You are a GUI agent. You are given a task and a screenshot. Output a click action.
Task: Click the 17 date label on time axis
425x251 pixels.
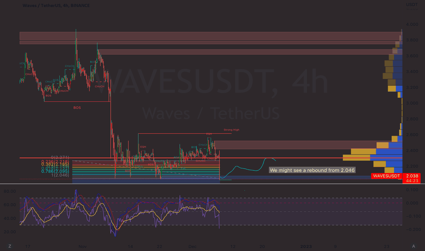pyautogui.click(x=28, y=246)
